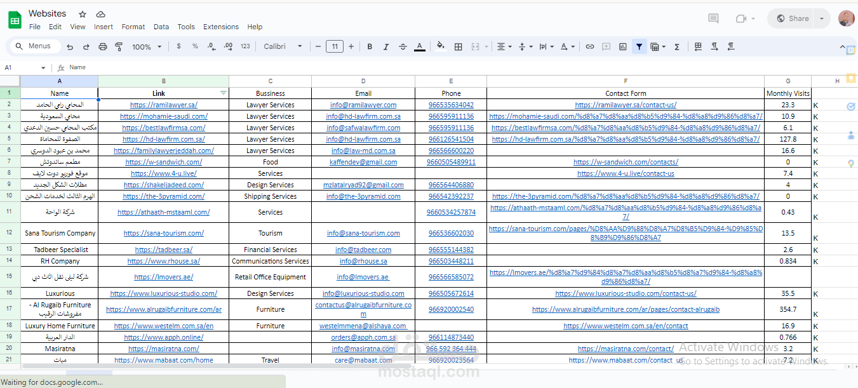Decrease font size with minus button

(x=318, y=46)
